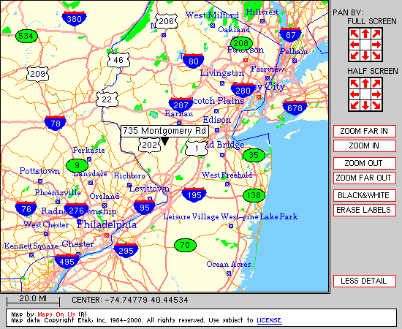Open the LICENSE link

click(x=270, y=320)
